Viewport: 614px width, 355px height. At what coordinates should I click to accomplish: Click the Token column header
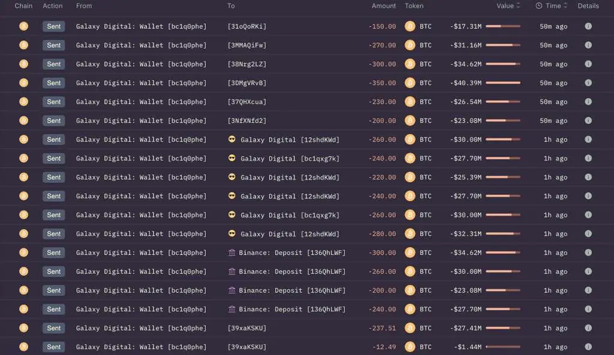(414, 6)
